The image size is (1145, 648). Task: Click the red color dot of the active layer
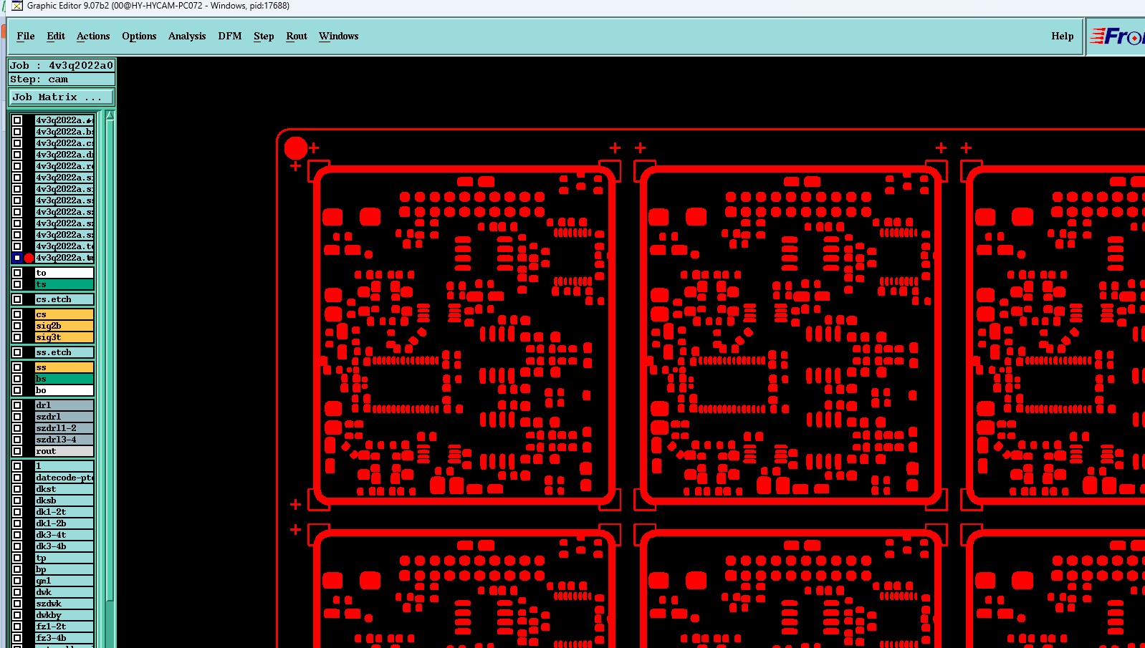(x=29, y=258)
